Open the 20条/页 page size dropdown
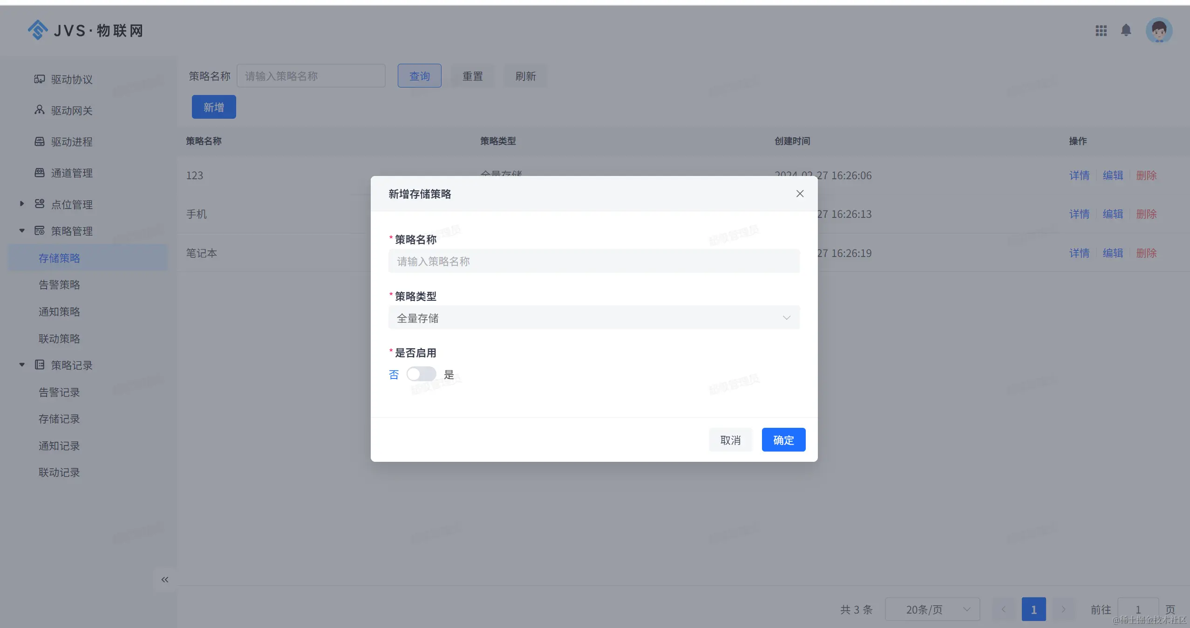This screenshot has height=628, width=1190. [932, 609]
